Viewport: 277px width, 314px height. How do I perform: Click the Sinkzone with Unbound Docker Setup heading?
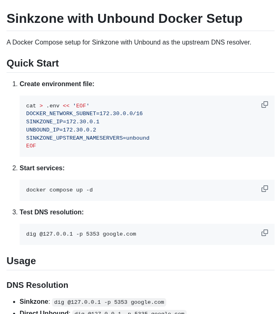(x=125, y=19)
